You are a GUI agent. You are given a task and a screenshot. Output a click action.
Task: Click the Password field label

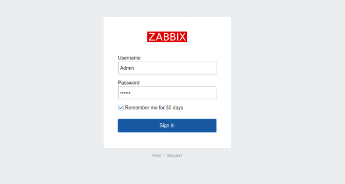point(129,83)
